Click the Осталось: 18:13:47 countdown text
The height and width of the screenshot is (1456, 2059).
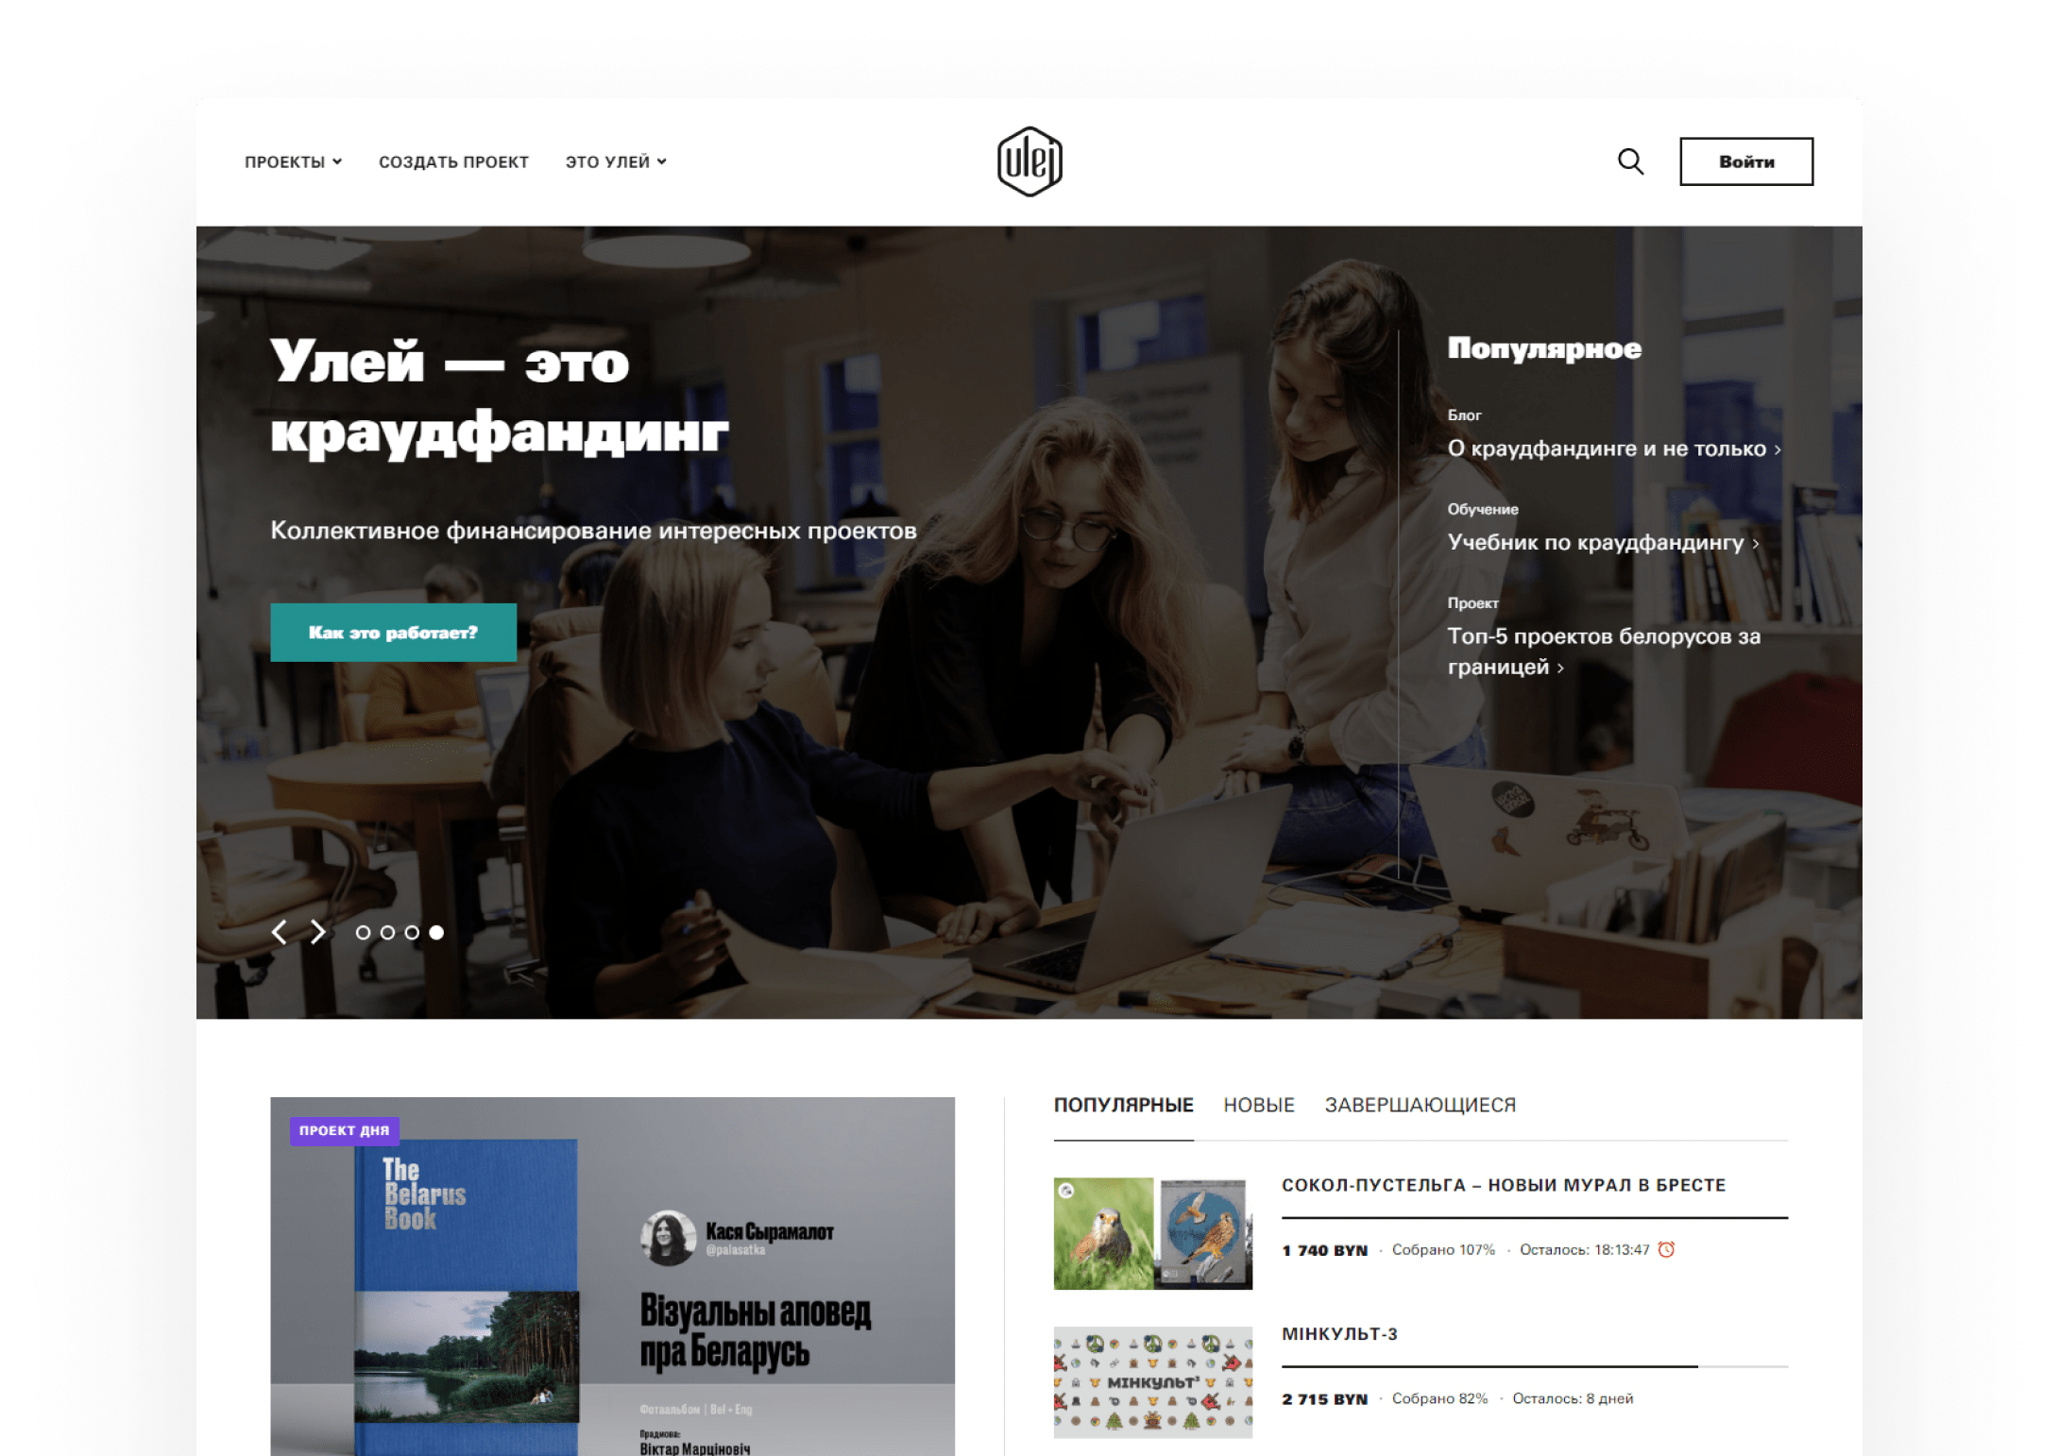1584,1250
